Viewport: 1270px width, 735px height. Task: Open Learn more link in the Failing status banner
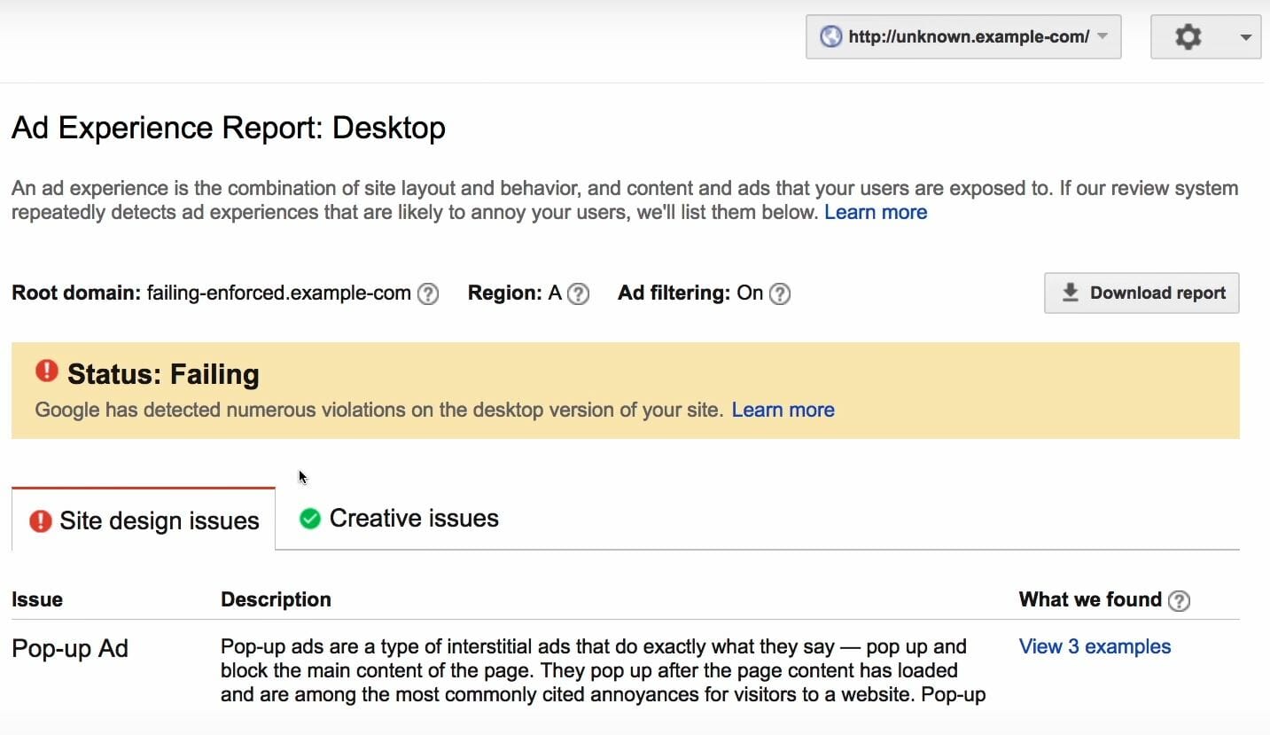click(x=783, y=410)
